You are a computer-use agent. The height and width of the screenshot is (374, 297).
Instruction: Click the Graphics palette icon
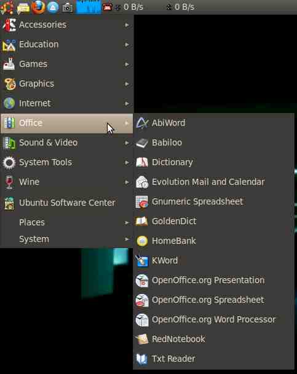pyautogui.click(x=10, y=84)
